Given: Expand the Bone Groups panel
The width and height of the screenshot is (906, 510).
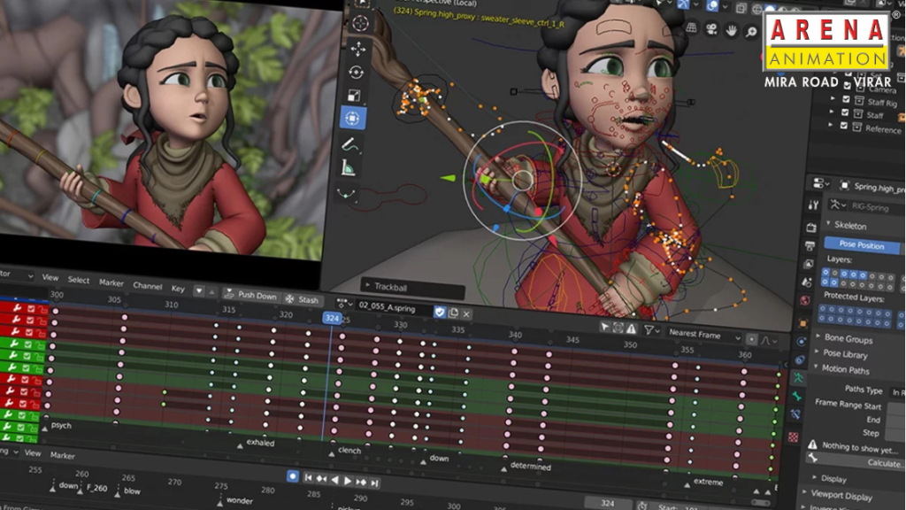Looking at the screenshot, I should (818, 336).
